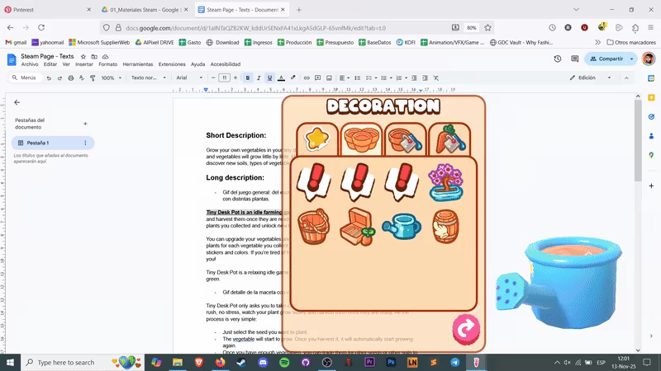
Task: Open the Formato menu
Action: tap(108, 64)
